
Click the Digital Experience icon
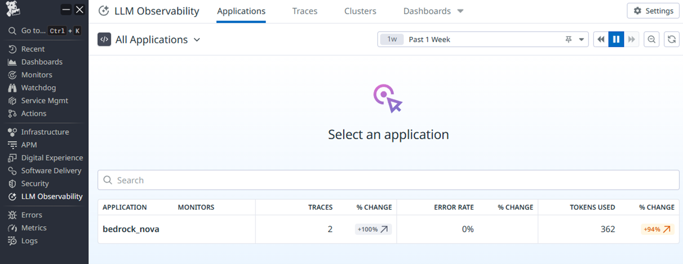(x=12, y=158)
